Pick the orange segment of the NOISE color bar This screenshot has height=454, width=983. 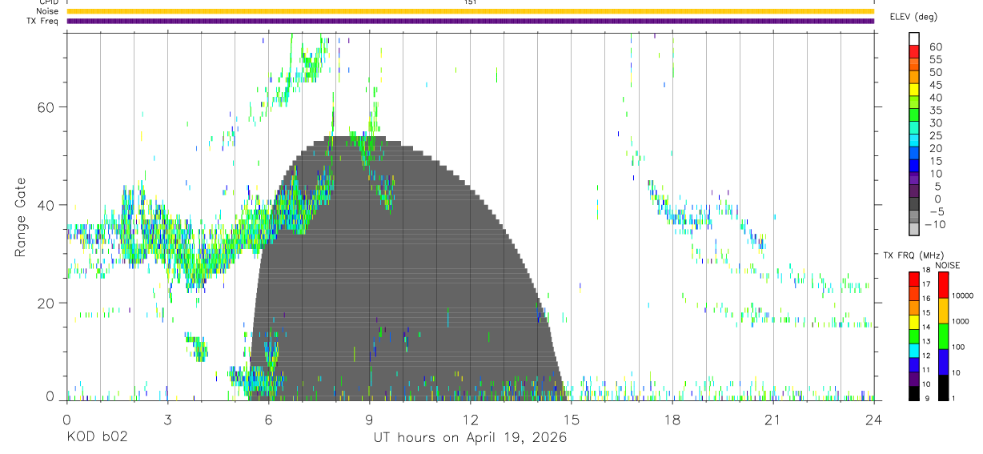pyautogui.click(x=943, y=311)
